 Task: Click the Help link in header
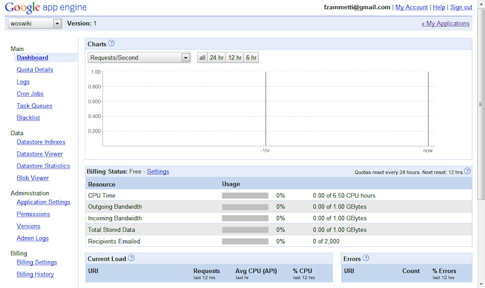pyautogui.click(x=439, y=7)
